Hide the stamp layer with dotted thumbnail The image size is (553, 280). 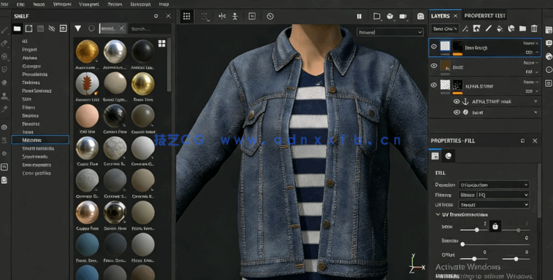pyautogui.click(x=434, y=85)
